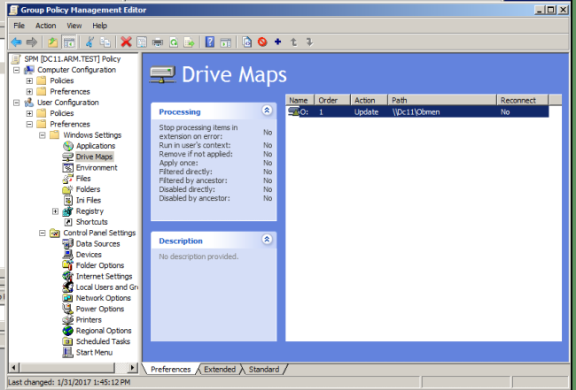Select Environment in the tree
Image resolution: width=576 pixels, height=390 pixels.
[97, 168]
